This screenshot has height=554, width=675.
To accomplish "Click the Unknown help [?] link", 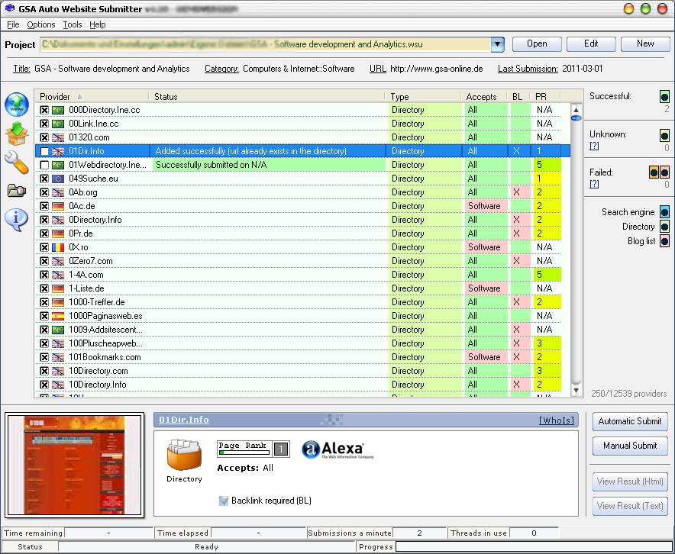I will click(x=594, y=146).
